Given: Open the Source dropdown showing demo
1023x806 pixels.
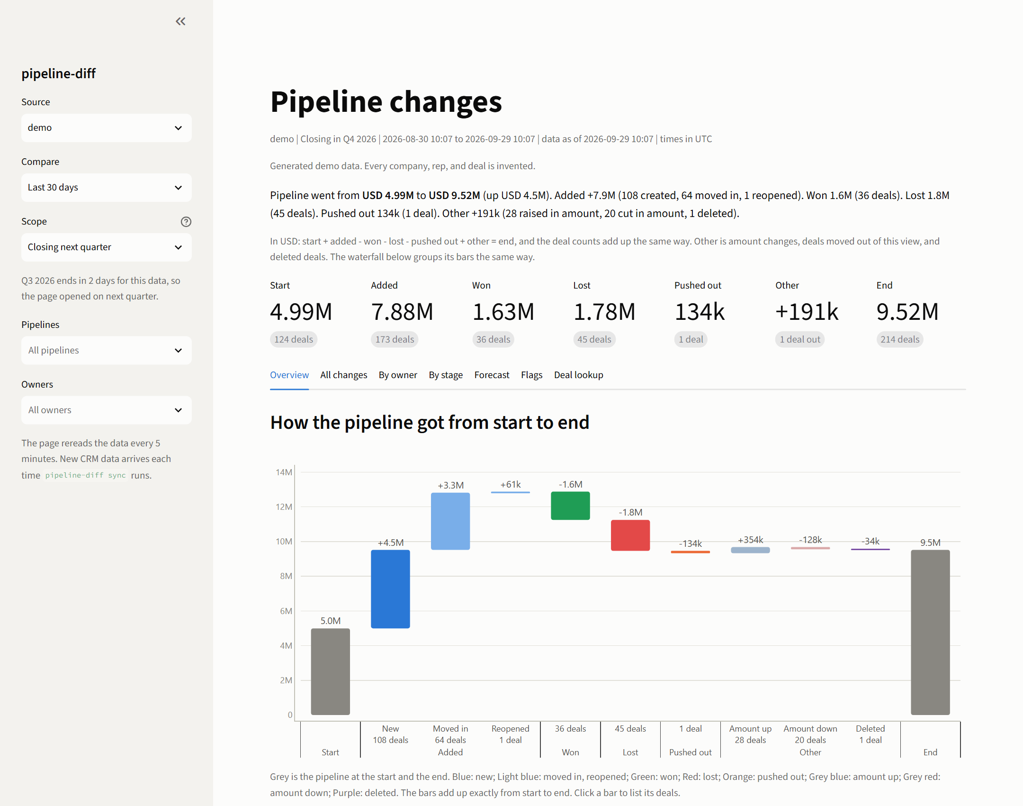Looking at the screenshot, I should (107, 128).
